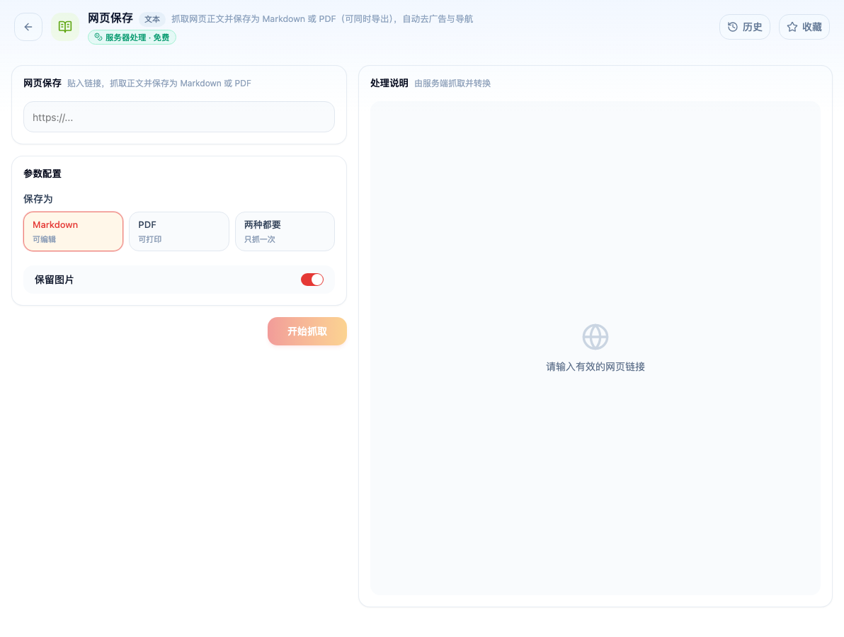Click the 网页保存 page title at top
Screen dimensions: 844x637
(110, 18)
